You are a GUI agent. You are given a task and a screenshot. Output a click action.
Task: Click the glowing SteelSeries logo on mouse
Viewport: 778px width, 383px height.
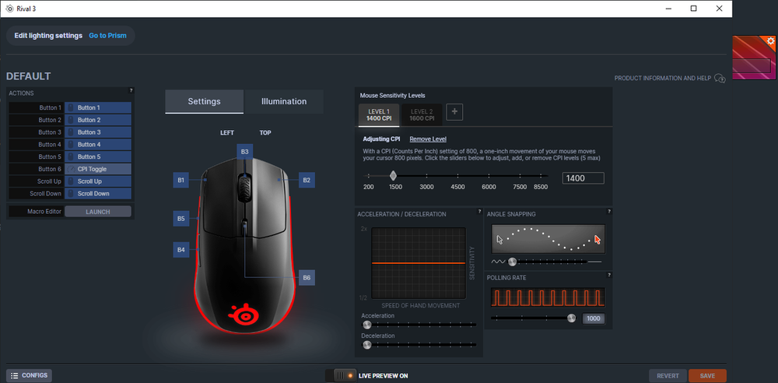[x=244, y=314]
